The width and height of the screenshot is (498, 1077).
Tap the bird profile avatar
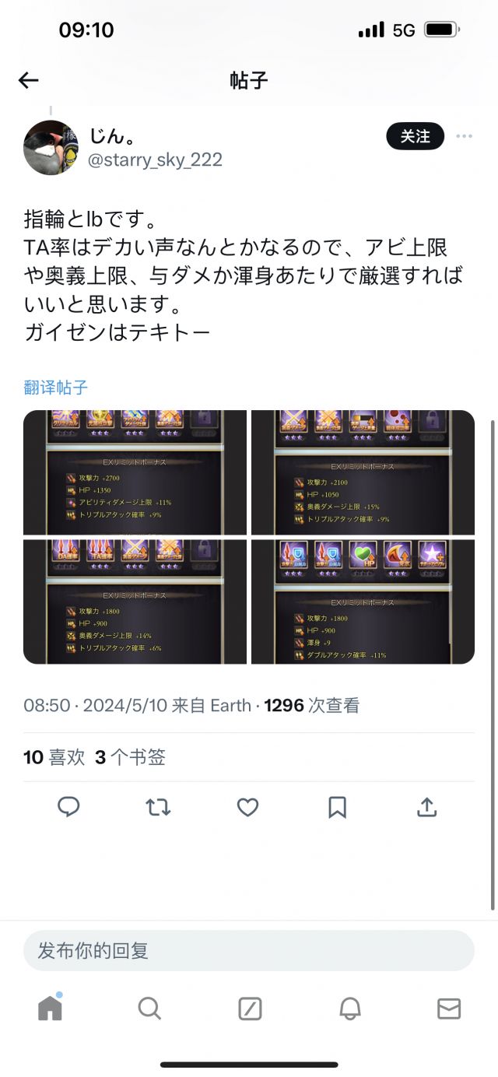tap(51, 147)
